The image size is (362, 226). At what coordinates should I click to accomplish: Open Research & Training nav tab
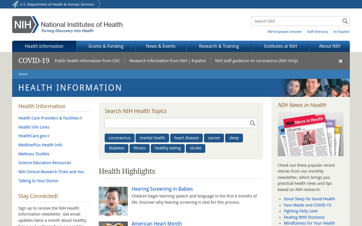tap(219, 46)
